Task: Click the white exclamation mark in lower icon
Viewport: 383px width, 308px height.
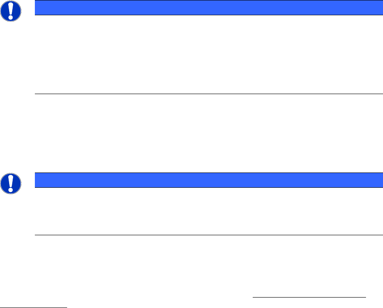Action: pyautogui.click(x=11, y=183)
